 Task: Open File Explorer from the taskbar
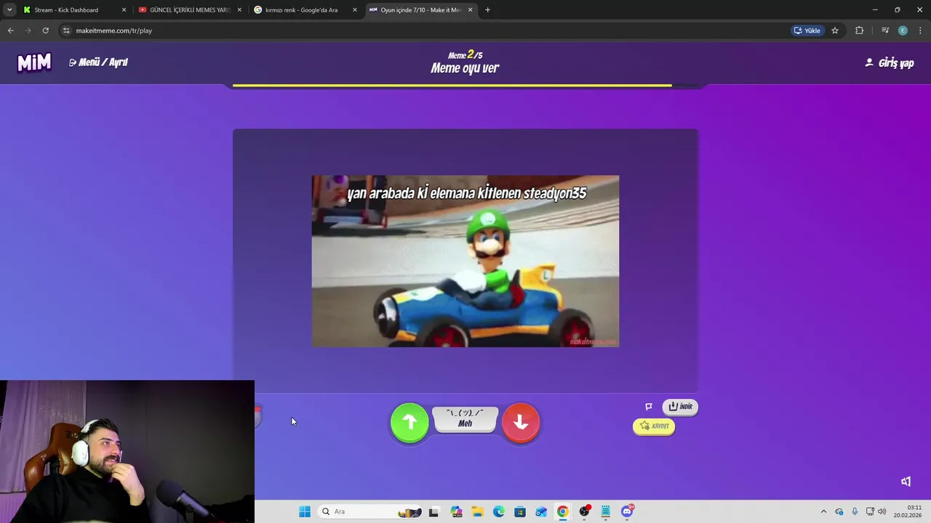pyautogui.click(x=477, y=511)
